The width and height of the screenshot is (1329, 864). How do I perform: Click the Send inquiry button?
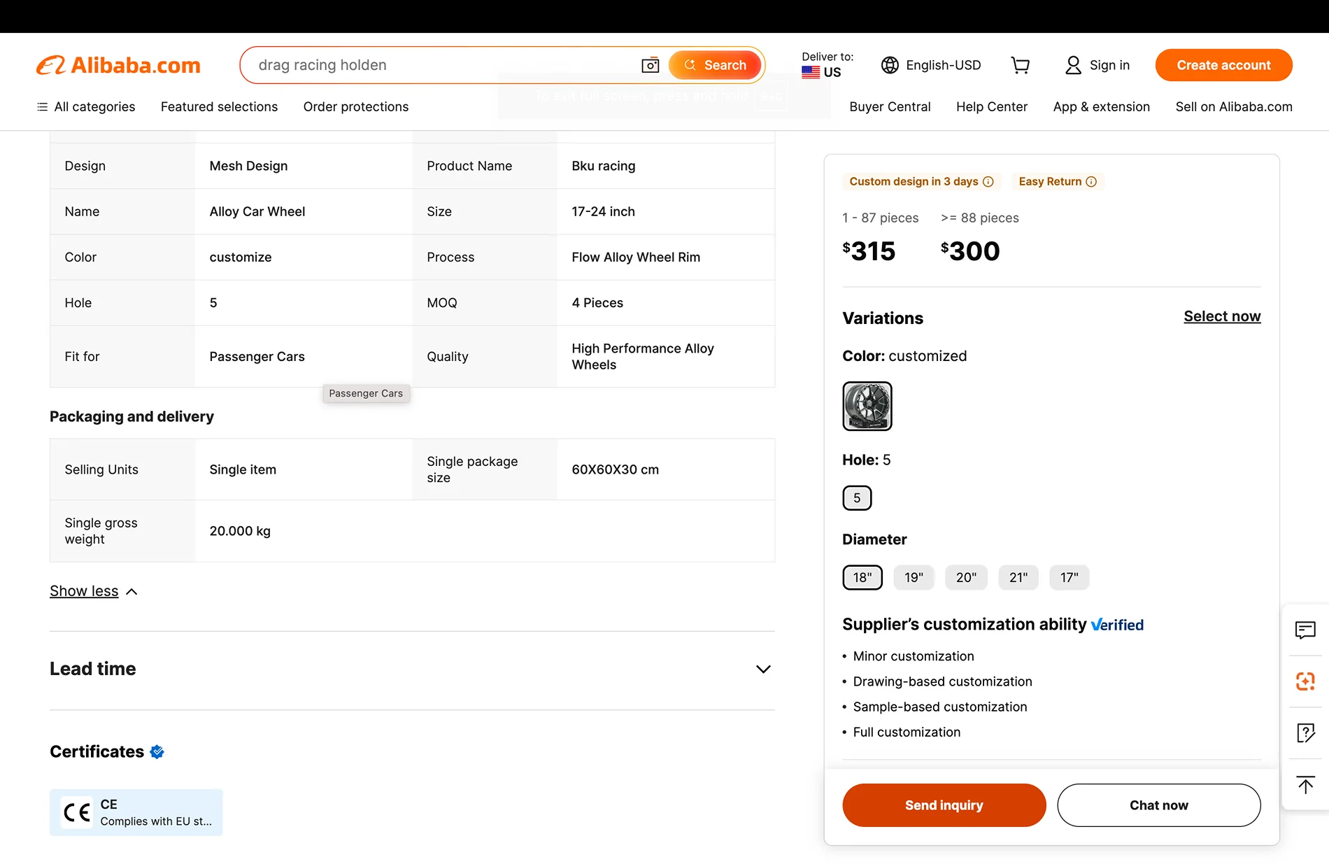[944, 805]
